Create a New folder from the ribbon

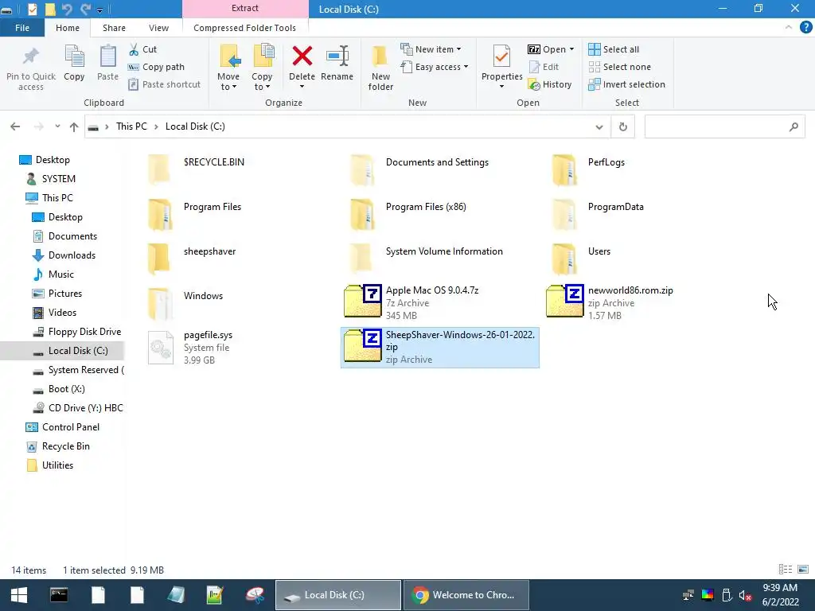380,68
